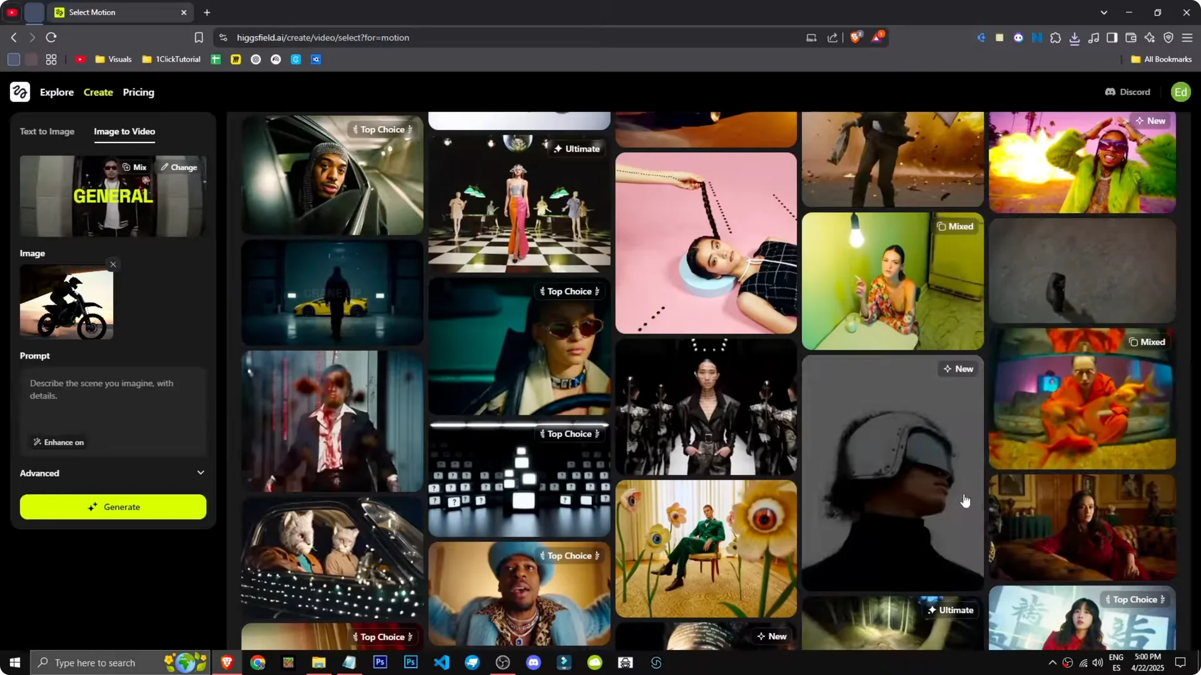Click the Generate button
Viewport: 1201px width, 675px height.
(x=113, y=507)
